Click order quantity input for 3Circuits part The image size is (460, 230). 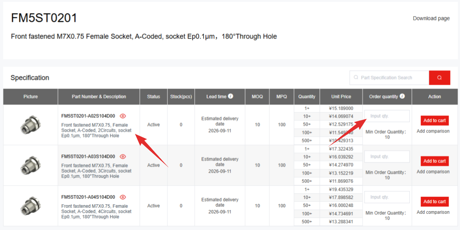click(x=387, y=156)
